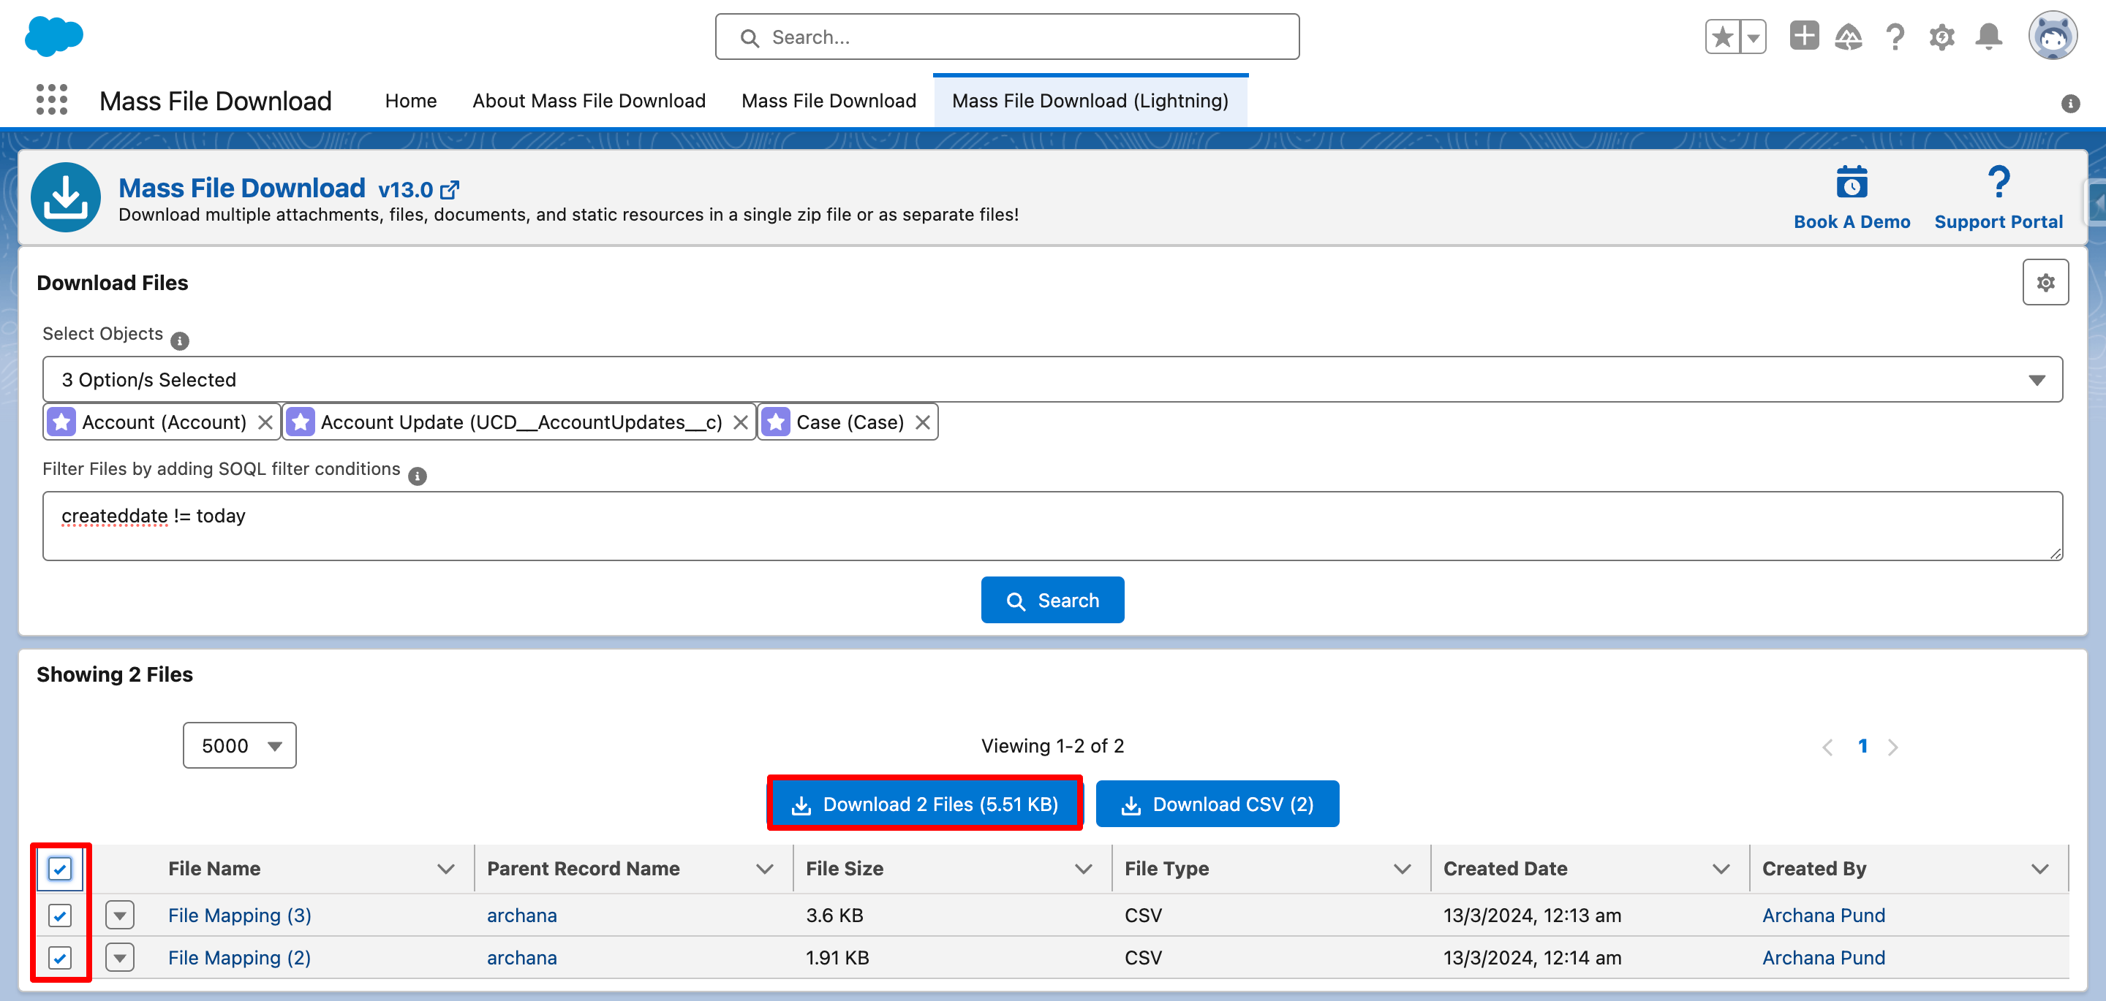Open the 5000 page size dropdown
This screenshot has width=2106, height=1001.
coord(240,745)
